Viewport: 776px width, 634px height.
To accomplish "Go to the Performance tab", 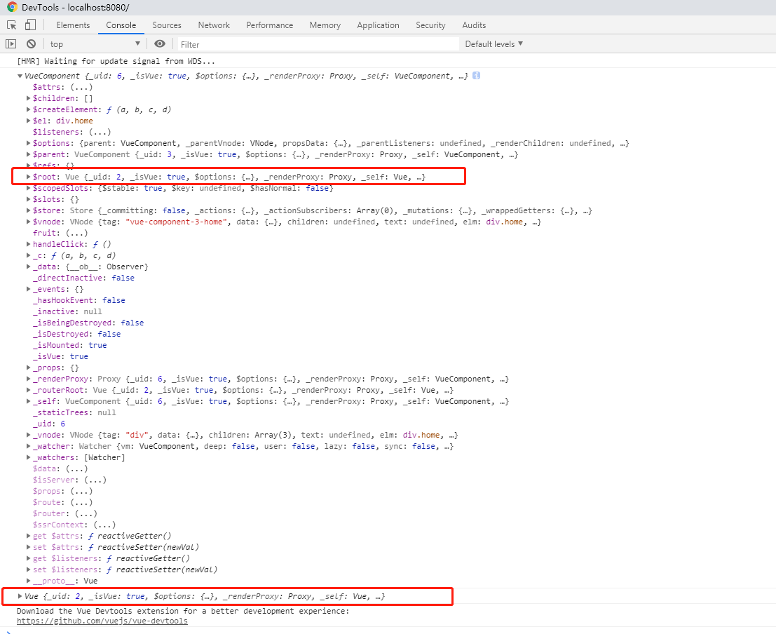I will (x=270, y=25).
